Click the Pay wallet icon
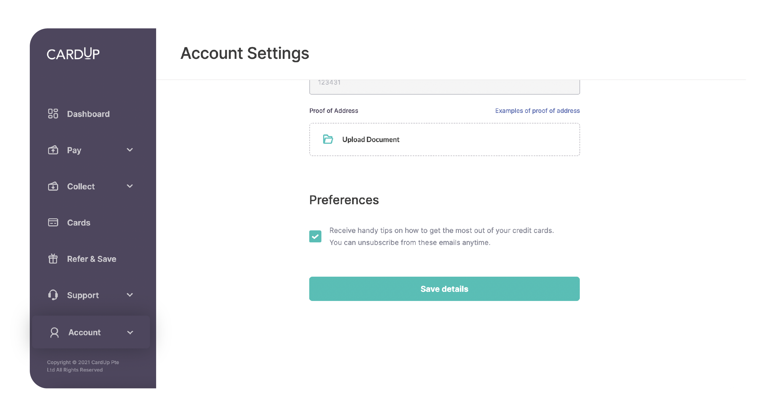 (x=53, y=150)
